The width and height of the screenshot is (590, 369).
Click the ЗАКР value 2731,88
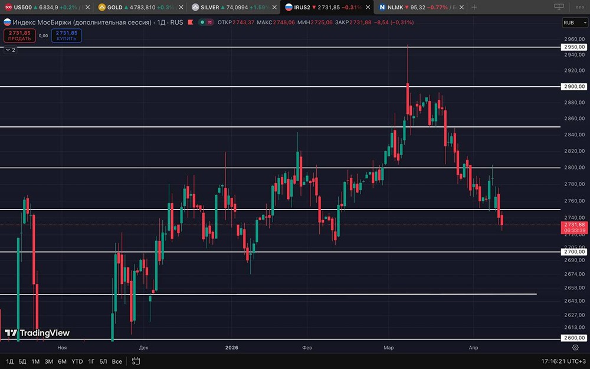[x=360, y=22]
